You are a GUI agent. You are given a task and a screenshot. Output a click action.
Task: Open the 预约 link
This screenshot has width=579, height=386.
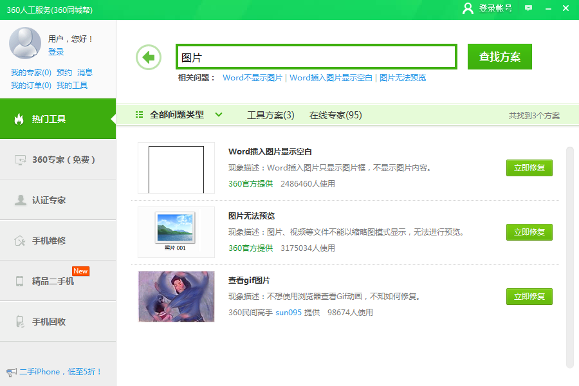(x=64, y=73)
